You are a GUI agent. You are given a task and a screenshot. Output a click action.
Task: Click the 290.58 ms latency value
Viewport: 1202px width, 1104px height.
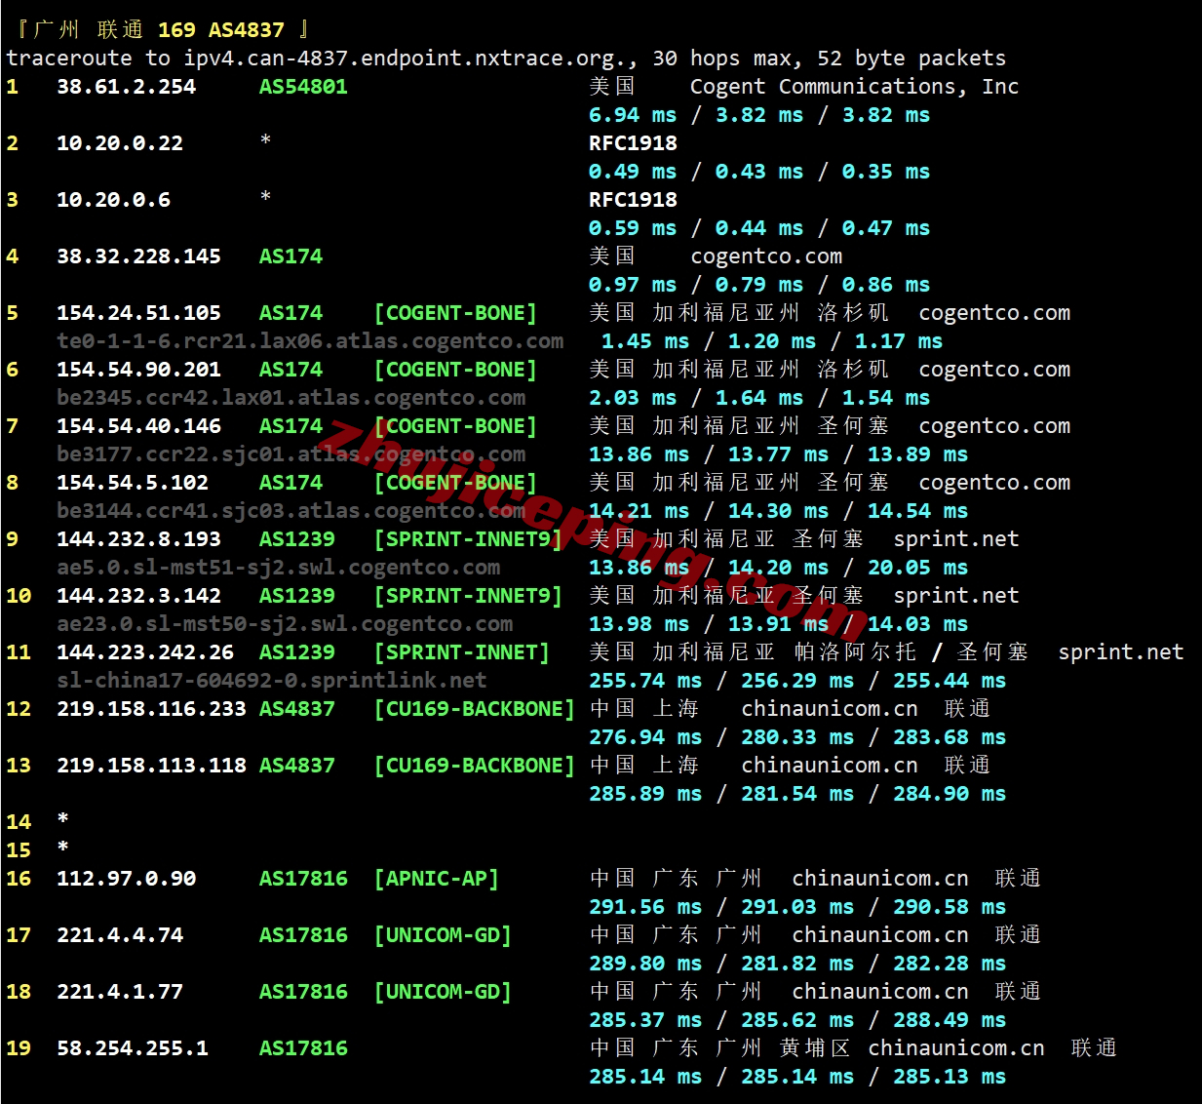point(950,907)
